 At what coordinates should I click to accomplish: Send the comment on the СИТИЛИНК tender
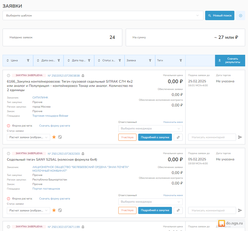tap(240, 137)
